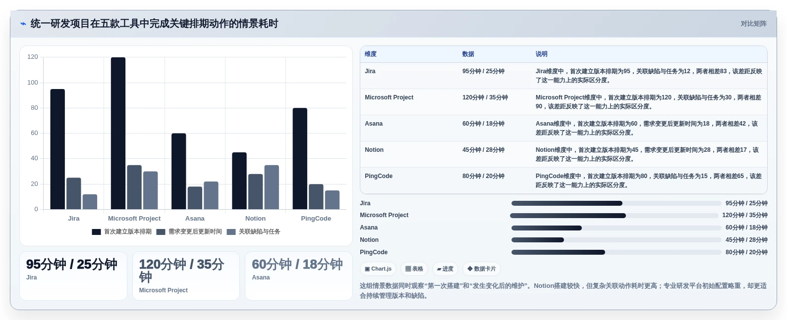Screen dimensions: 787x320
Task: Click table cell 60分钟 / 18分钟
Action: click(x=483, y=124)
